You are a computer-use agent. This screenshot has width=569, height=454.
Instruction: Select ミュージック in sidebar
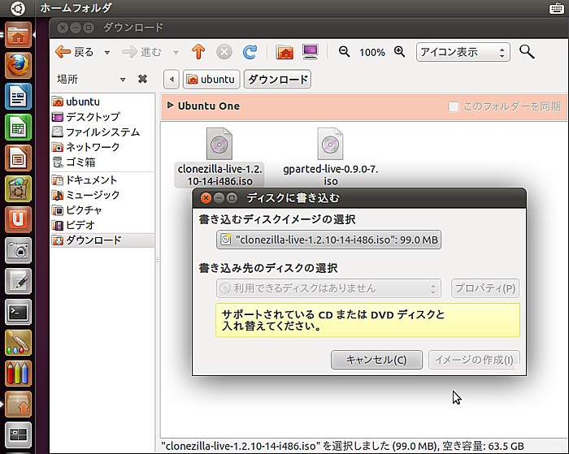coord(102,195)
